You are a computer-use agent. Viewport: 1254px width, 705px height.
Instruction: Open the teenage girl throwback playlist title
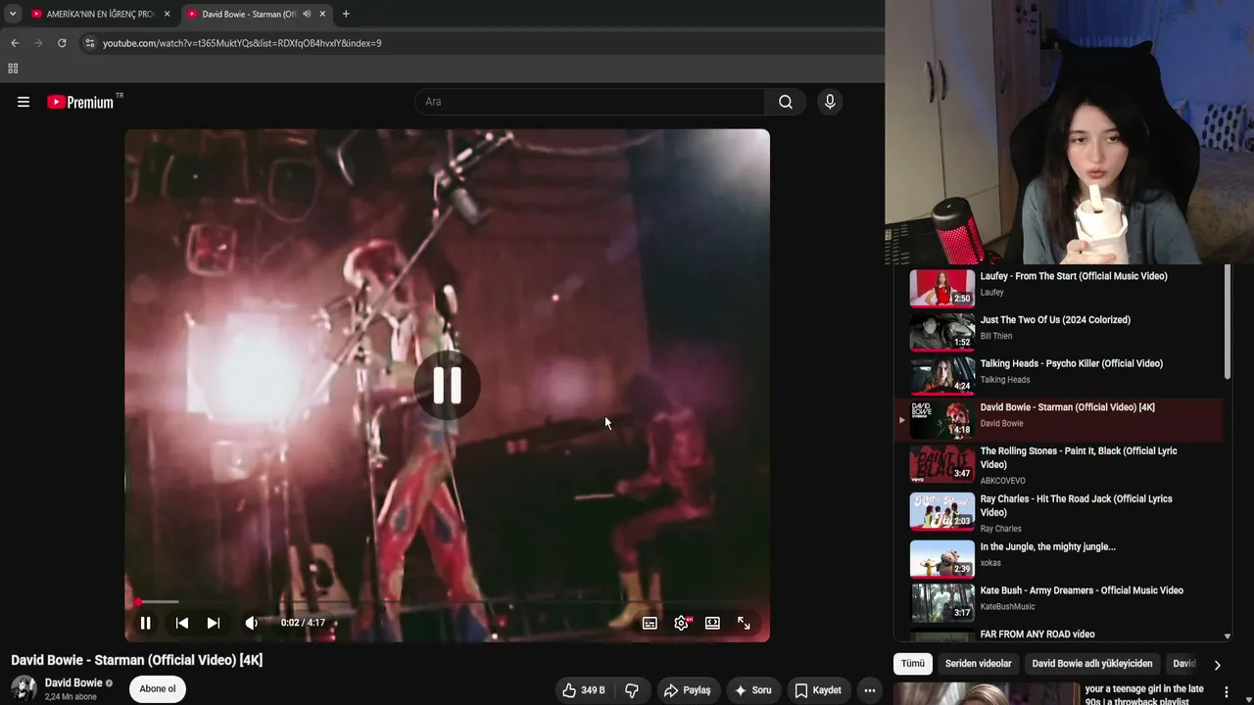click(x=1144, y=694)
